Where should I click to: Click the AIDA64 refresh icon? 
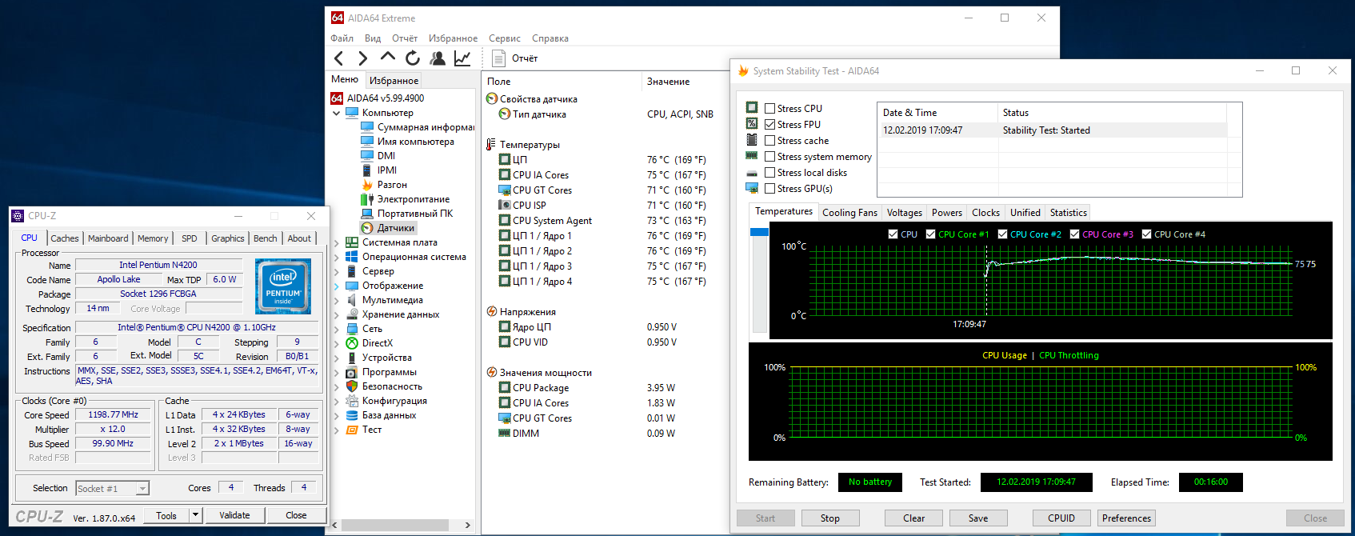(x=413, y=58)
